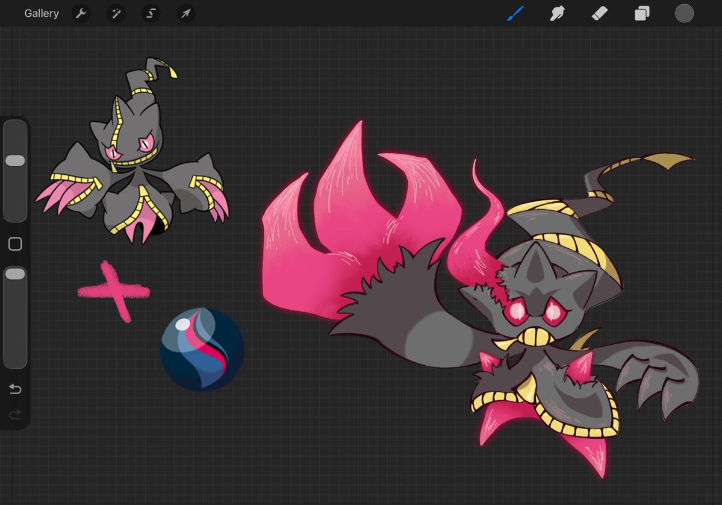Activate the Selection tool
This screenshot has height=505, width=722.
151,13
